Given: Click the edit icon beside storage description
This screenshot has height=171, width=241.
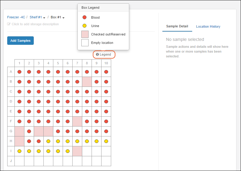Looking at the screenshot, I should [9, 24].
